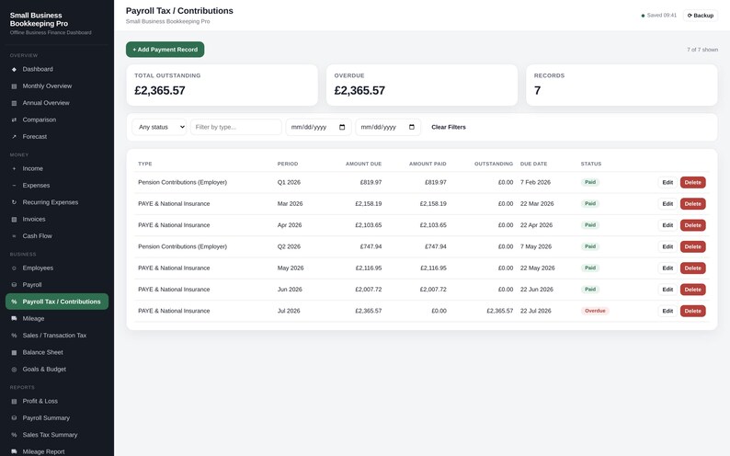The width and height of the screenshot is (730, 456).
Task: Delete the Jul 2026 PAYE record
Action: tap(692, 311)
